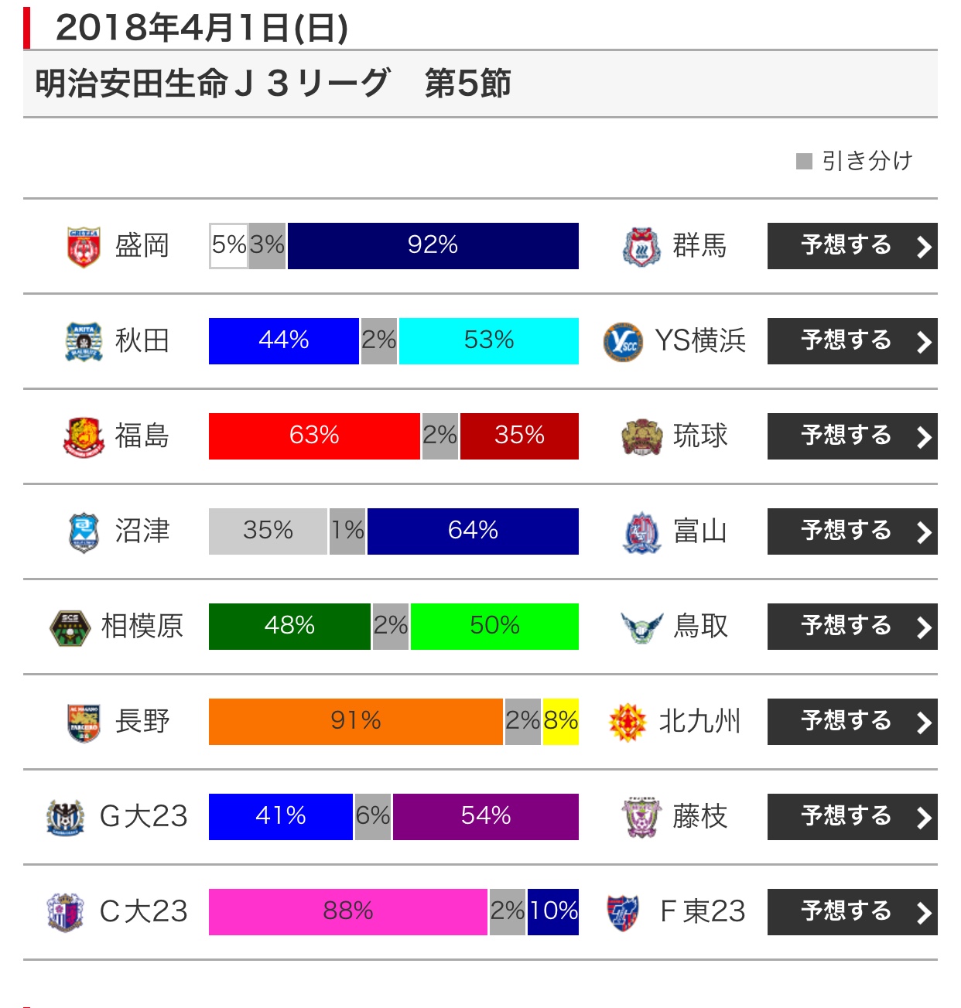Tap the Akita (秋田) club emblem
This screenshot has width=961, height=1008.
coord(84,342)
